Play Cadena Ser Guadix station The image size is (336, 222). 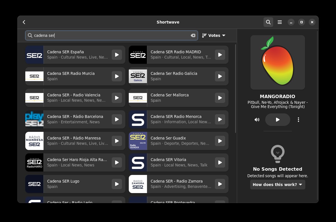[220, 141]
